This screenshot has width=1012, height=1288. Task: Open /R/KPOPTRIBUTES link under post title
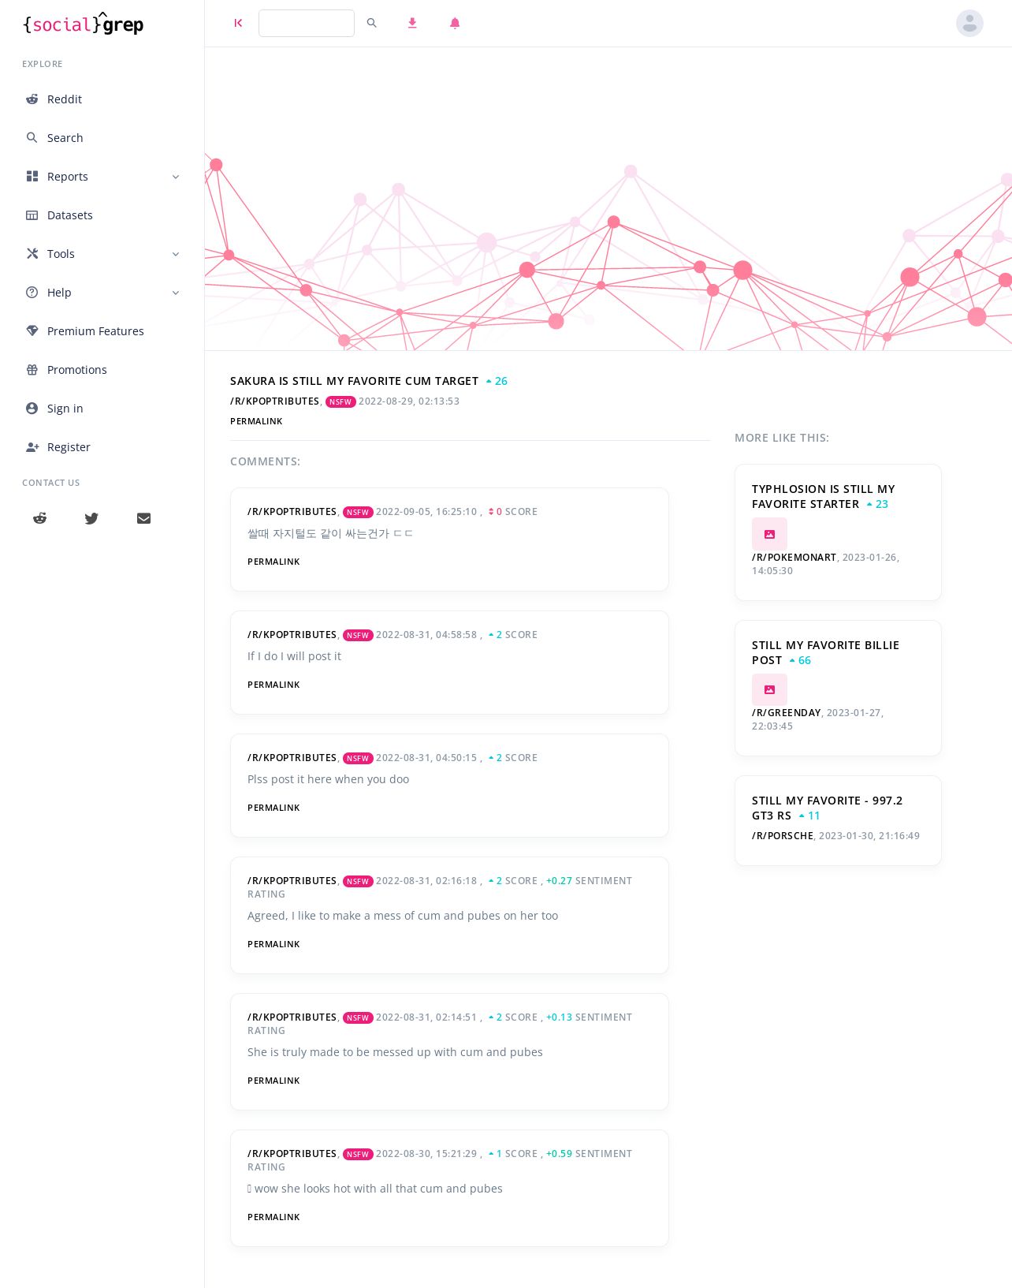274,401
